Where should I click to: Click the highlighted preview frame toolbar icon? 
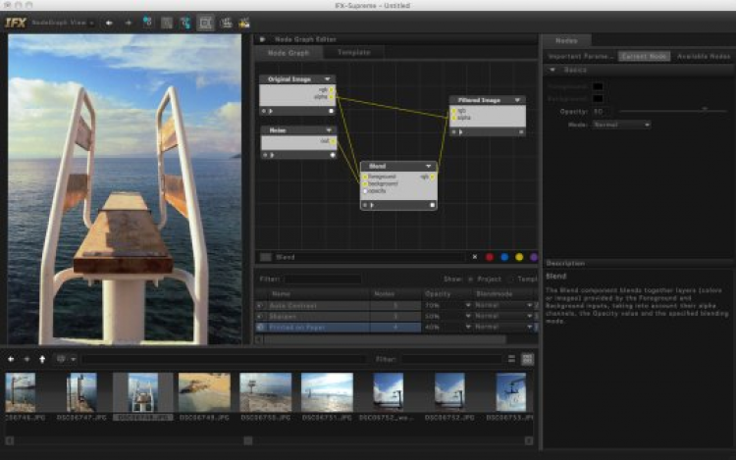[206, 22]
